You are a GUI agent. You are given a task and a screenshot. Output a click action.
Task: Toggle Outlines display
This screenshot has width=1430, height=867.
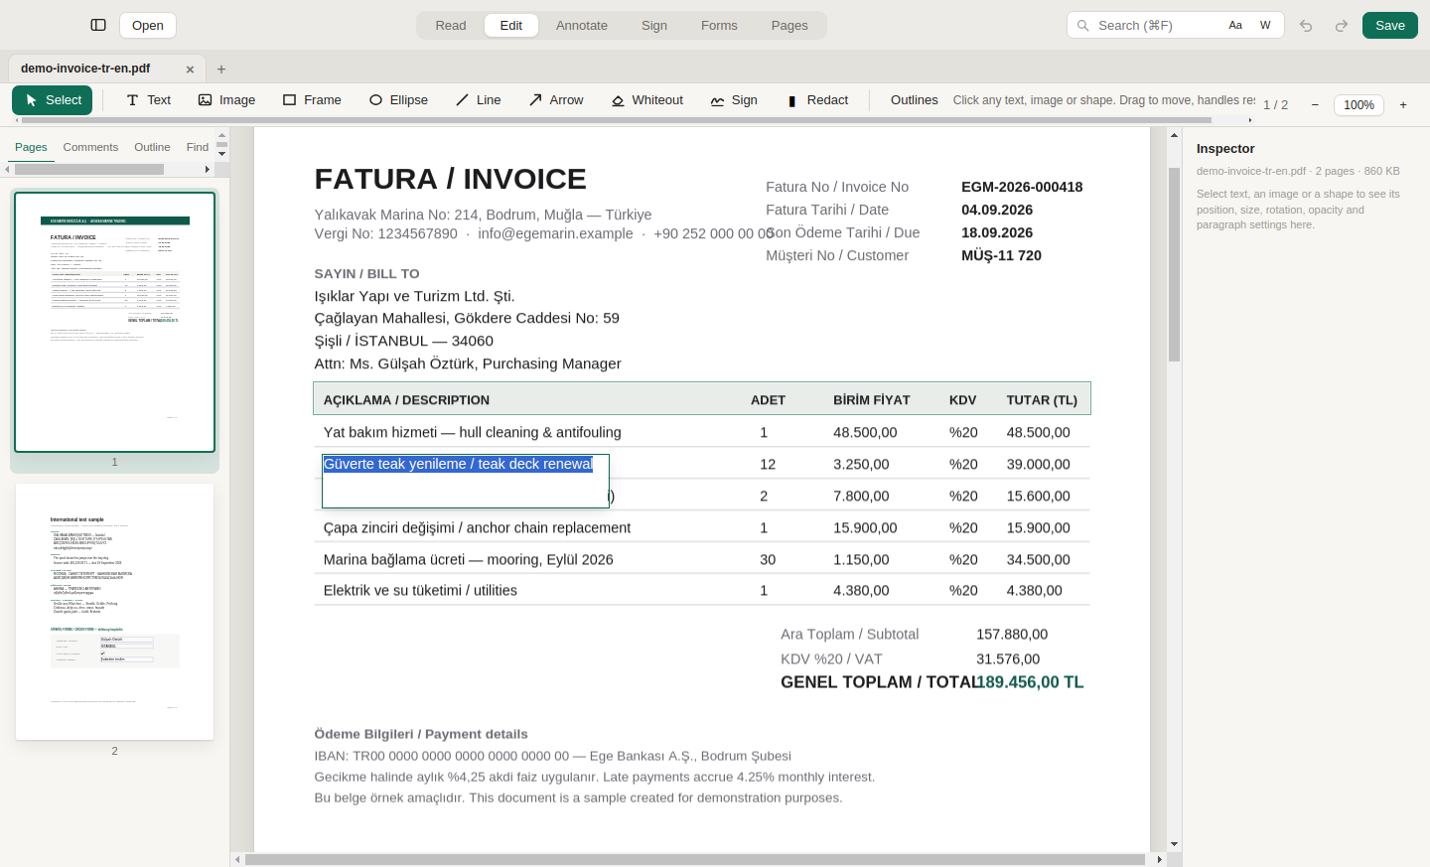914,100
